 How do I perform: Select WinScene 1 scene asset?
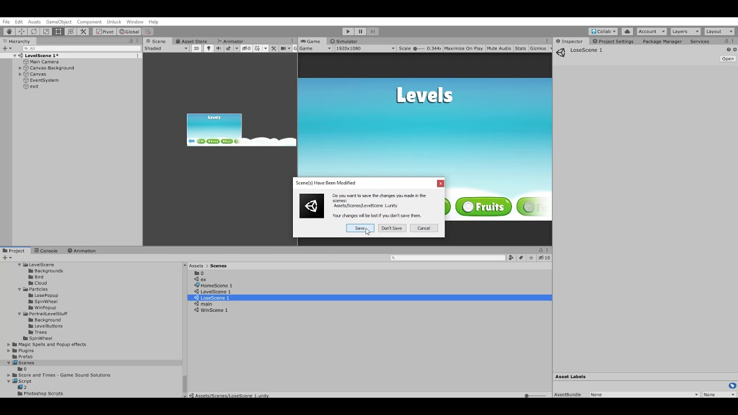pyautogui.click(x=213, y=310)
